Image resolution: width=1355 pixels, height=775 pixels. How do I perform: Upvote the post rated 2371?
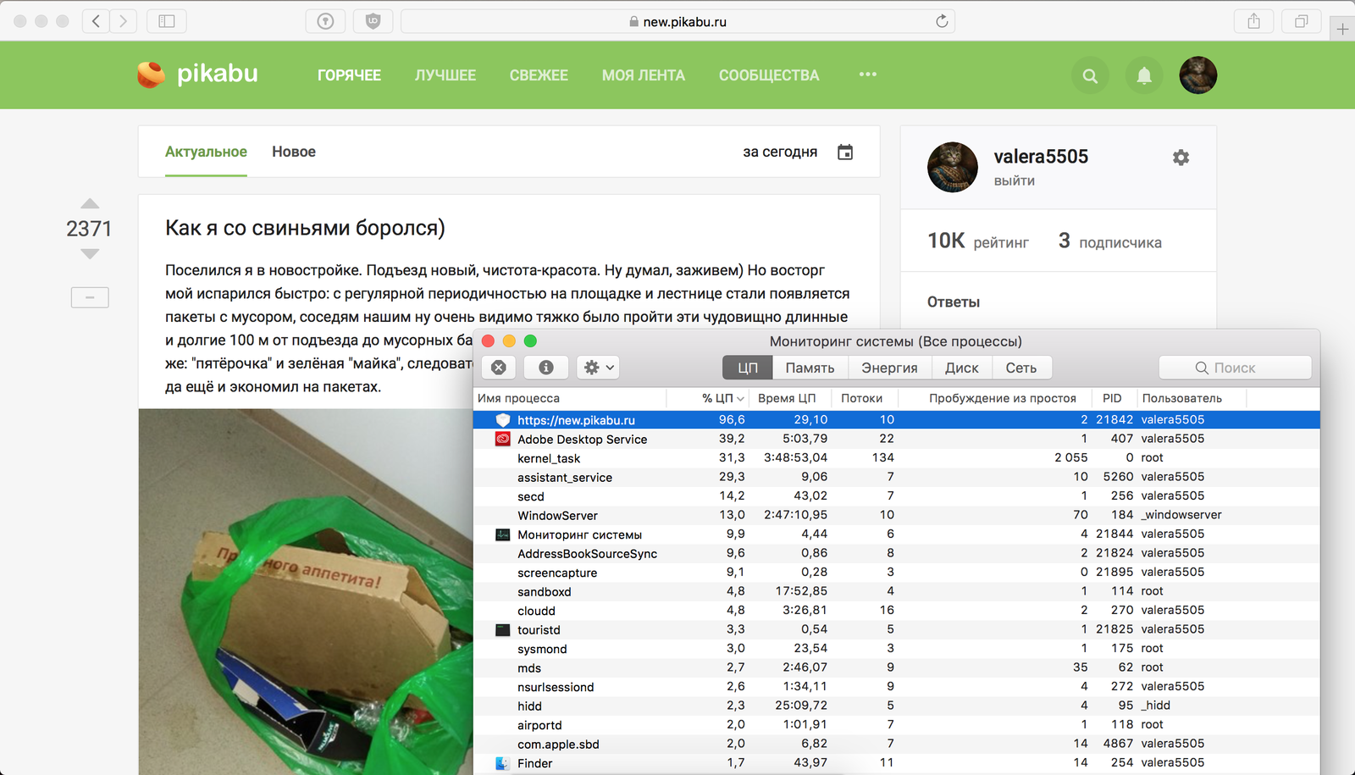point(90,203)
